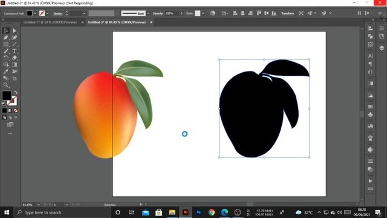The width and height of the screenshot is (387, 218).
Task: Click the Recolor Artwork icon
Action: (212, 13)
